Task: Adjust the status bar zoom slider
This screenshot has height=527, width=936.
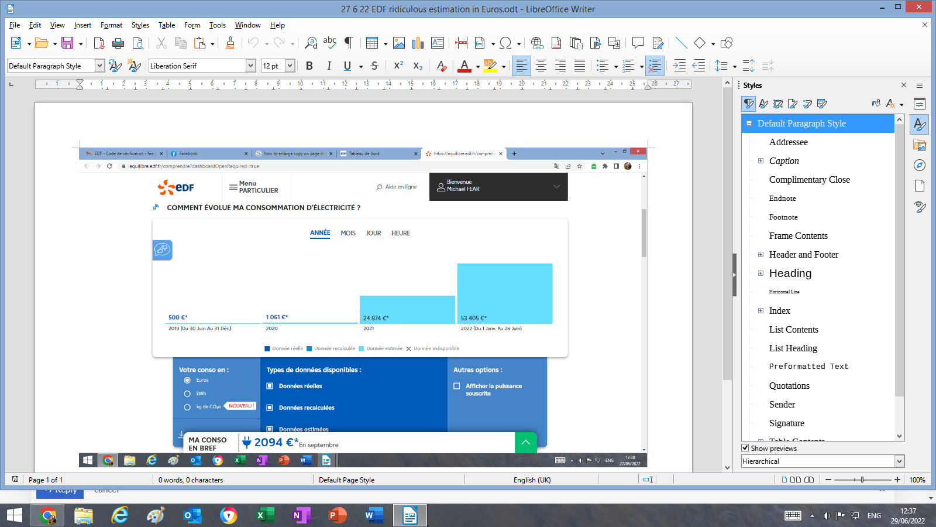Action: [x=862, y=480]
